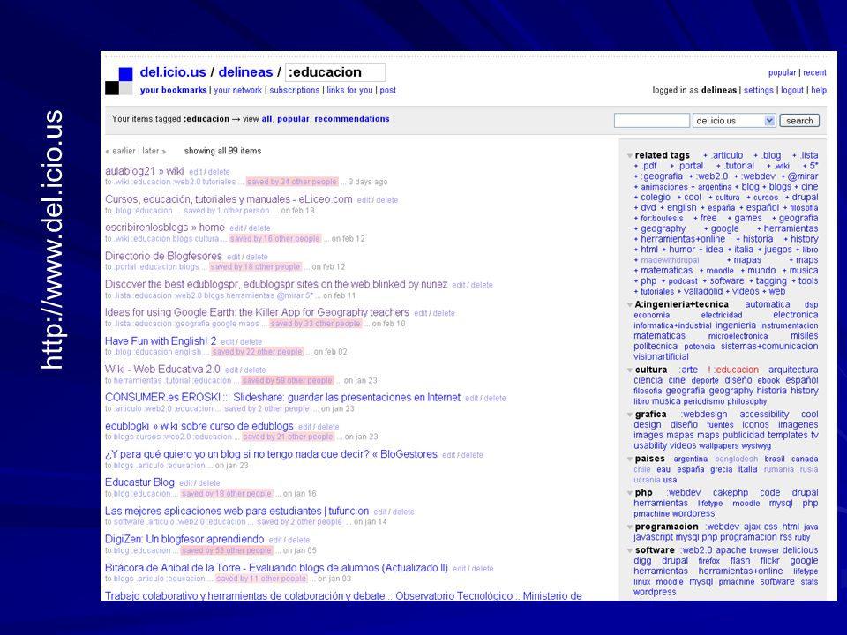
Task: Open subscriptions page
Action: coord(295,90)
